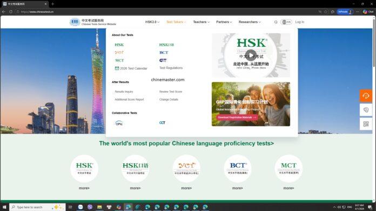Click the MCT circular logo below the banner
Image resolution: width=376 pixels, height=211 pixels.
tap(288, 168)
